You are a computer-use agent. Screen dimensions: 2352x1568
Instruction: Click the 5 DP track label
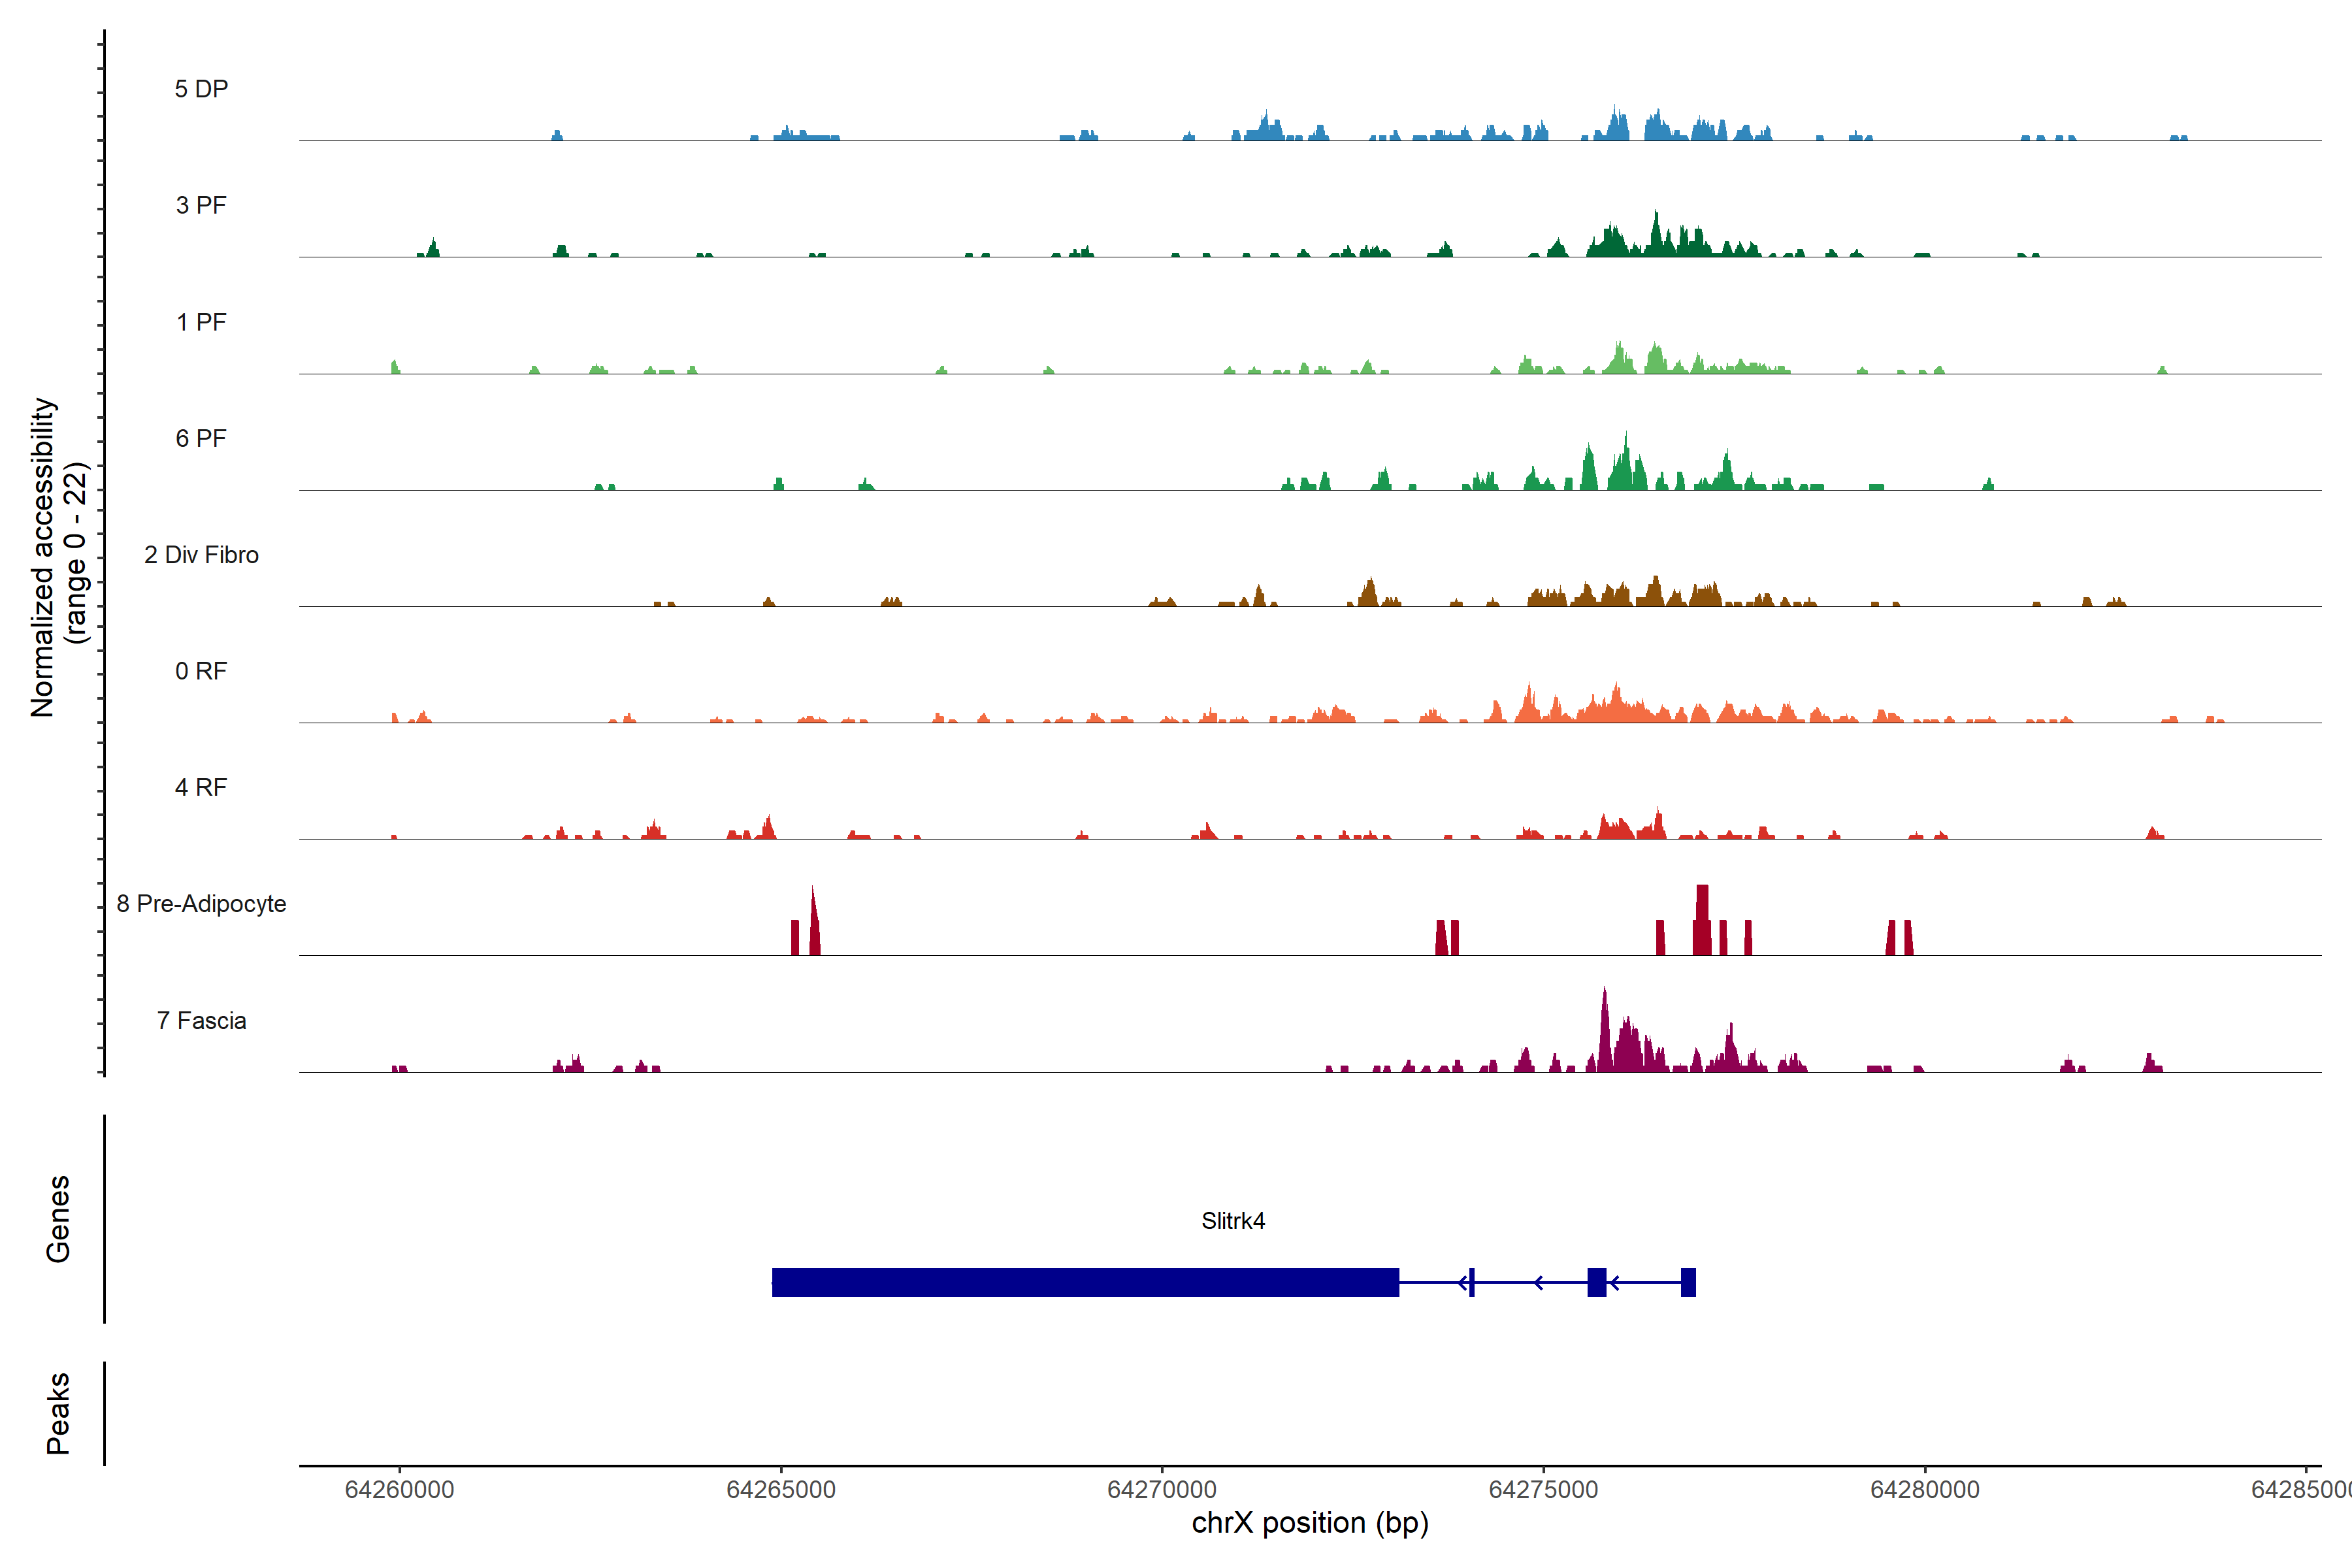[201, 89]
